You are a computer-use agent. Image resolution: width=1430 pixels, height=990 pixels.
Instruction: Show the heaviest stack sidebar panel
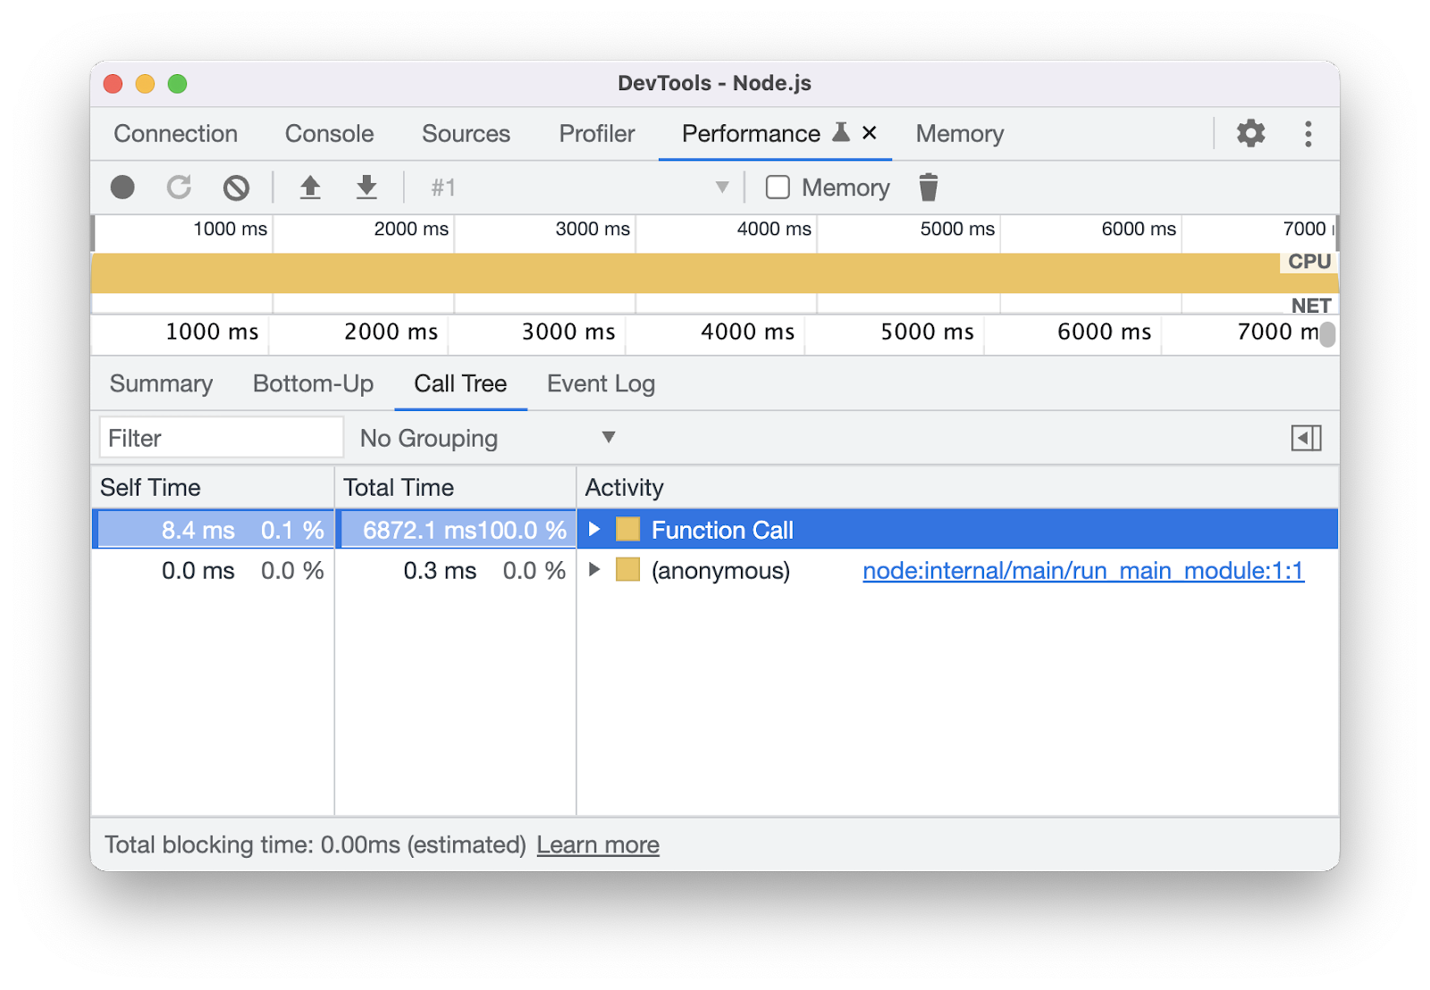pos(1306,438)
